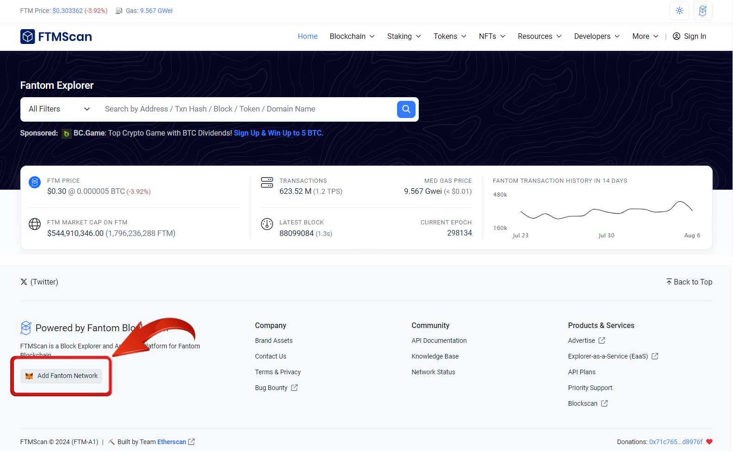
Task: Click the gas pump icon
Action: [x=119, y=11]
